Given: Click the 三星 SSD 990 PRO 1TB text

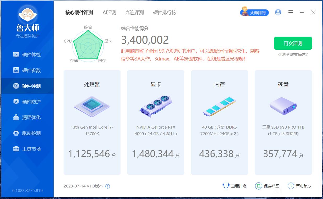Looking at the screenshot, I should [283, 130].
